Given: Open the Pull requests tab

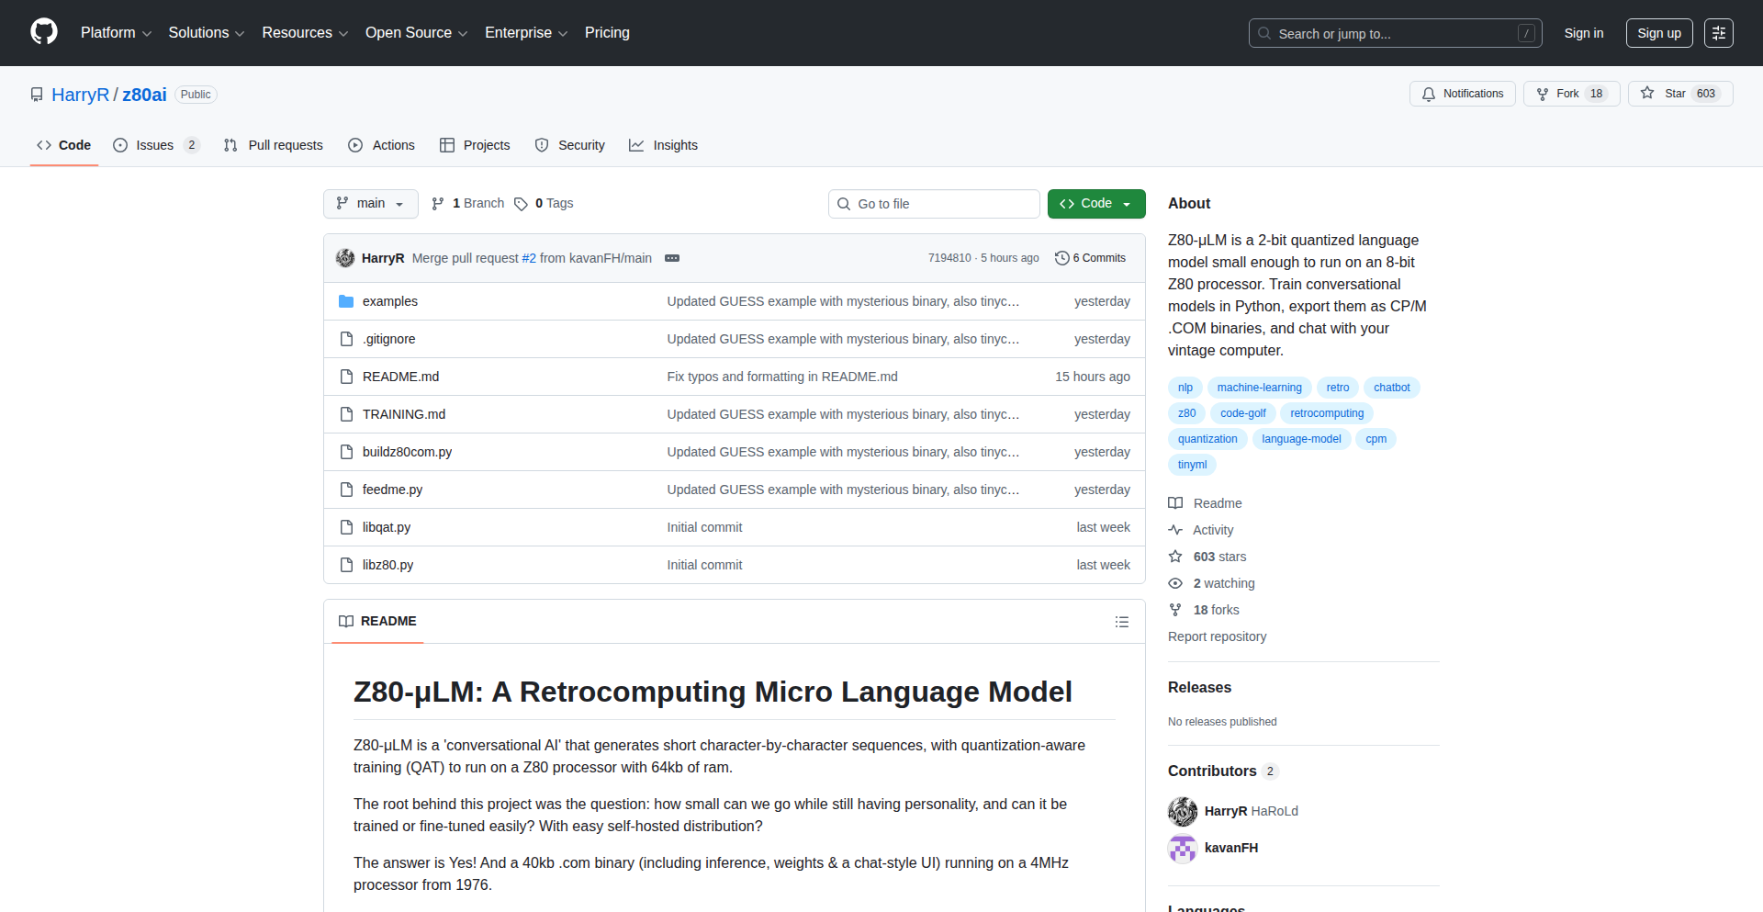Looking at the screenshot, I should 274,145.
